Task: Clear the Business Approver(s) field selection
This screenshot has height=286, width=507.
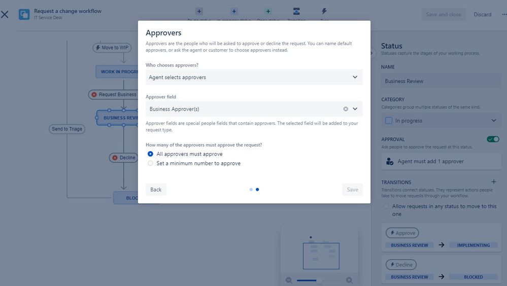Action: click(346, 109)
